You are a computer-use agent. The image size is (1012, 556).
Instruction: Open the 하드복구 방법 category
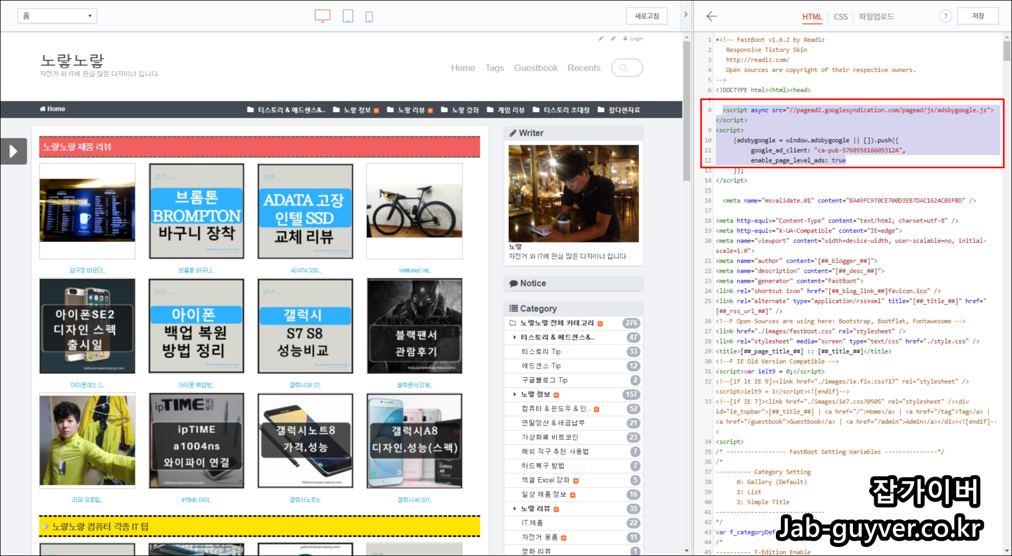543,465
